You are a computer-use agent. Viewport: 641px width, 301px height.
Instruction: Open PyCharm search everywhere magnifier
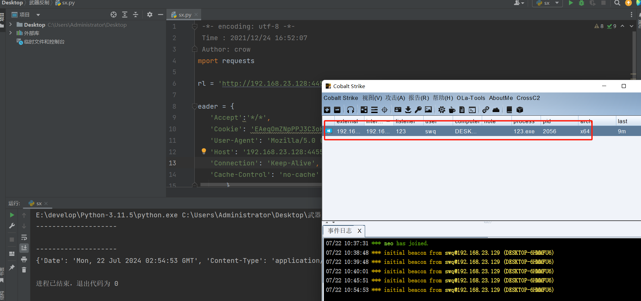[617, 3]
